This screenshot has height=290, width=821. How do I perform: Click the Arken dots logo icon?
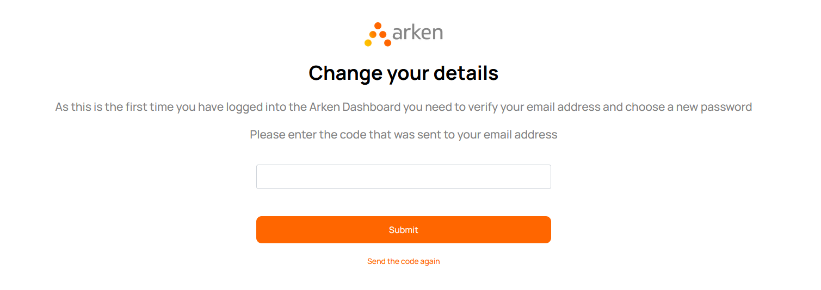pyautogui.click(x=378, y=34)
